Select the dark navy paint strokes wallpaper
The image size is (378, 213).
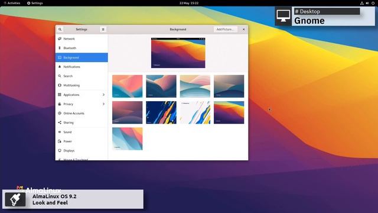pos(161,112)
